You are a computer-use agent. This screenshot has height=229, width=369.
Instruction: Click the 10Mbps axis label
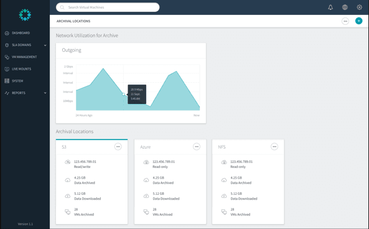click(68, 101)
